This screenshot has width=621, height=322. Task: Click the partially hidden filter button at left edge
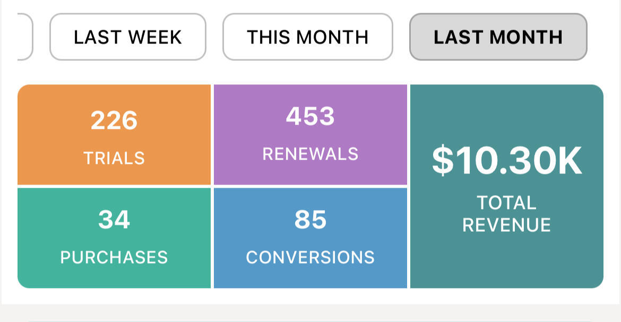25,37
